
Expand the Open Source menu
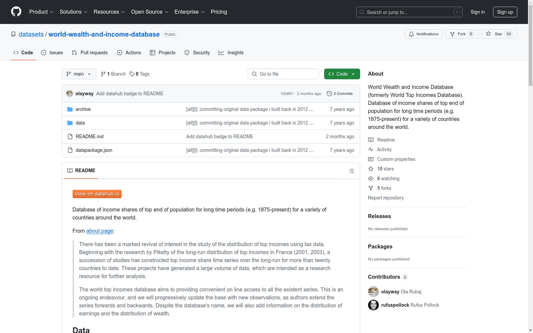tap(150, 12)
